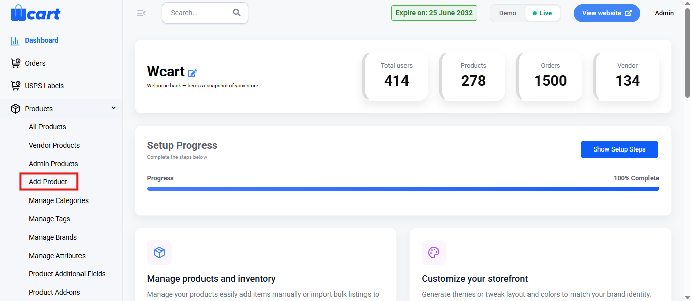Click the USPS Labels cart icon
This screenshot has width=691, height=301.
(x=15, y=86)
